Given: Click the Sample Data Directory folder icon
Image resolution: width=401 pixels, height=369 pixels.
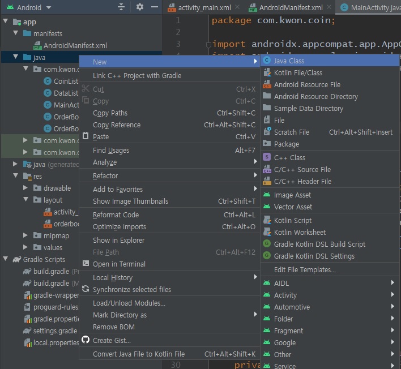Looking at the screenshot, I should [267, 108].
